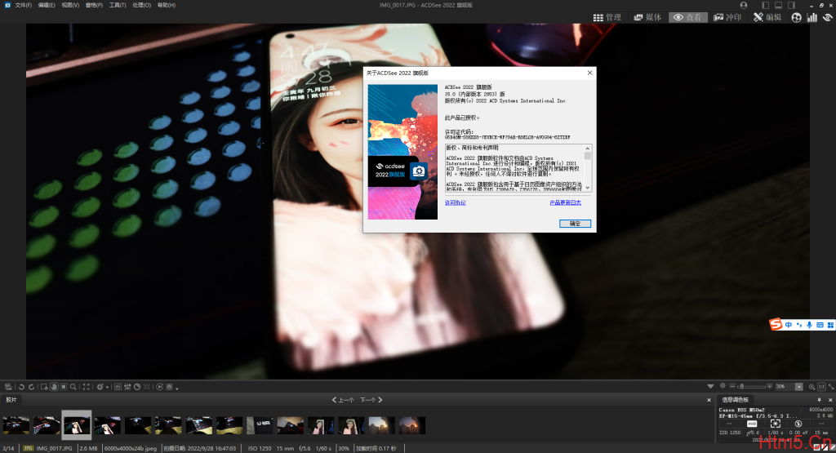Open the small gear beside zoom slider
The height and width of the screenshot is (453, 836).
pos(723,386)
